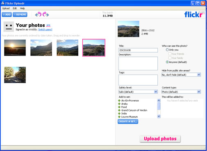Image resolution: width=207 pixels, height=151 pixels.
Task: Maximize the Flickr Uploadr window
Action: (198, 3)
